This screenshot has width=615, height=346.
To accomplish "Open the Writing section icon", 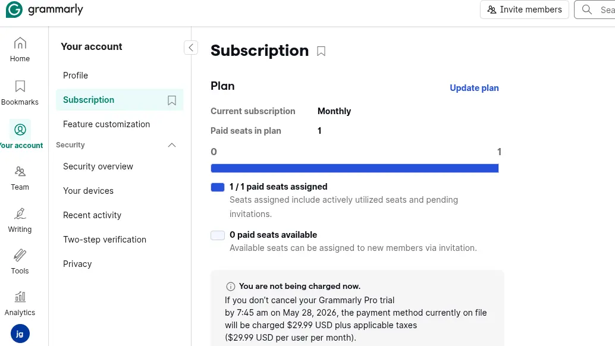I will (x=20, y=213).
